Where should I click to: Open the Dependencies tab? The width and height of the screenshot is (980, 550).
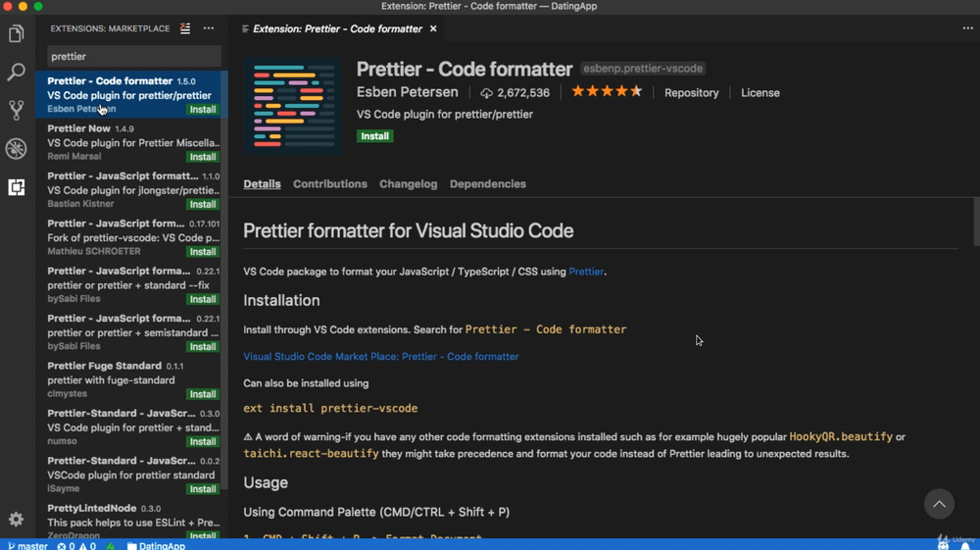pos(487,184)
